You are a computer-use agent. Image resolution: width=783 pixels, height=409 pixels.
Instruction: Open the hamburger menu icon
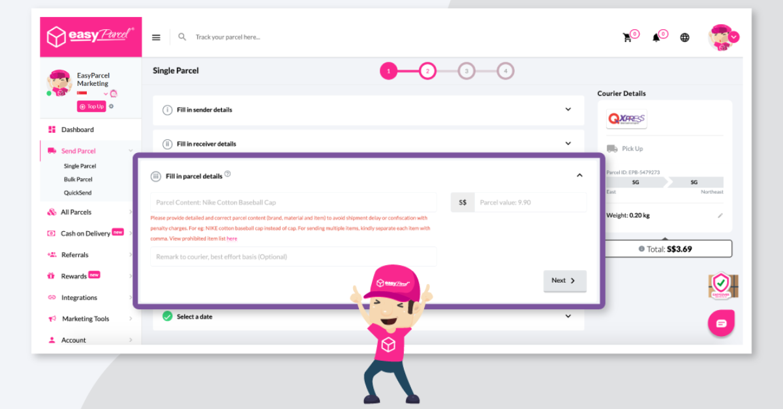tap(156, 37)
